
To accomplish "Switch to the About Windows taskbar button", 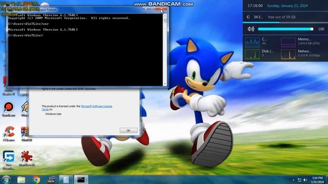I will click(66, 179).
